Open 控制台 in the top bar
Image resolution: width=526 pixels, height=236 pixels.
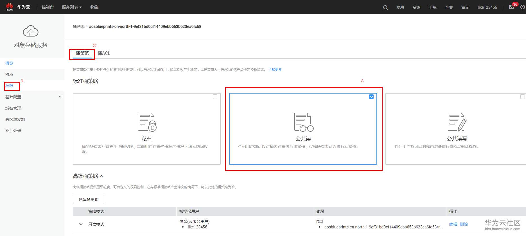point(48,7)
